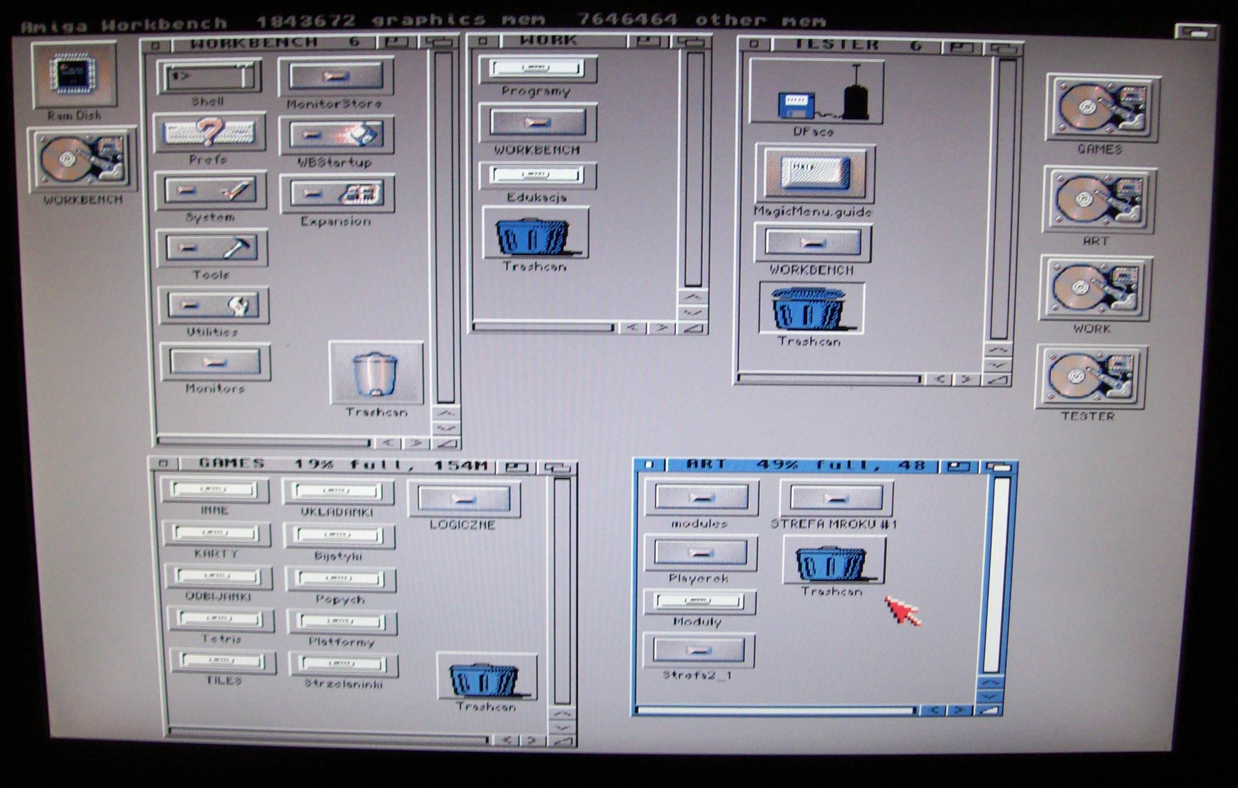1238x788 pixels.
Task: Click horizontal scrollbar of GAMES window
Action: point(328,736)
